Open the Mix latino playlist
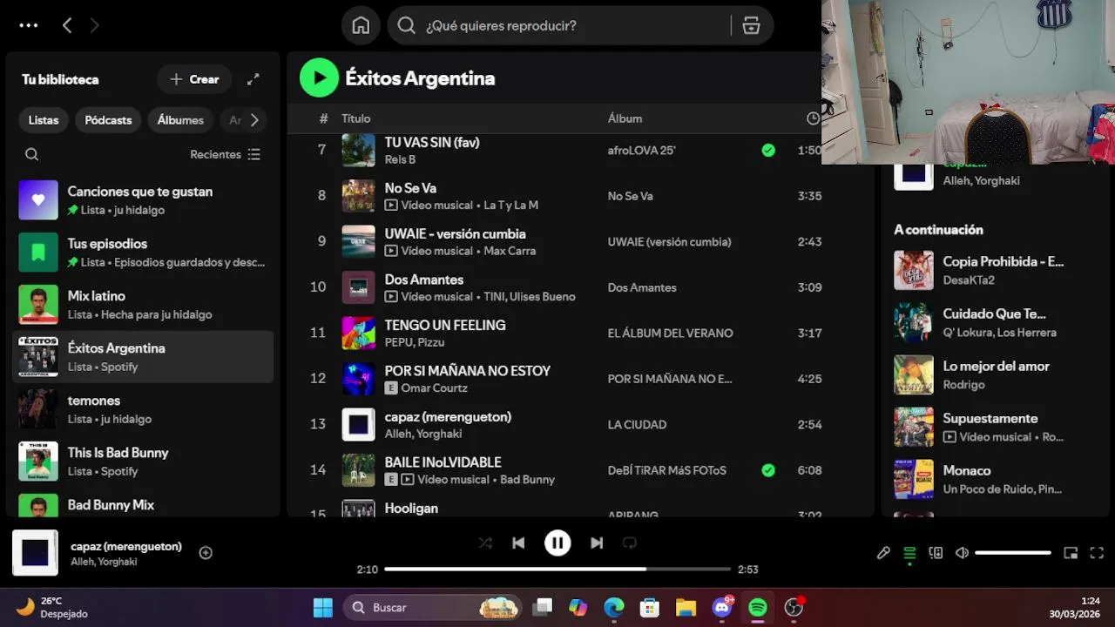This screenshot has width=1115, height=627. tap(143, 305)
